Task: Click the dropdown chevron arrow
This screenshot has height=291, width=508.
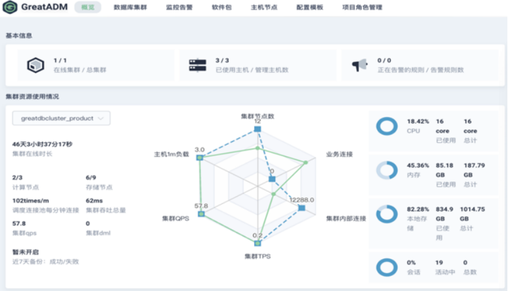Action: 101,118
